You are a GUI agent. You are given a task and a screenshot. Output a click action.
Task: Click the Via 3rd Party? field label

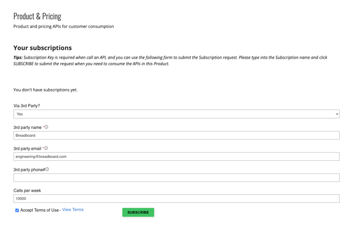(x=27, y=106)
